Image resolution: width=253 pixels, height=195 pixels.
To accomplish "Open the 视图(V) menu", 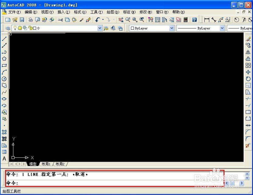I will click(x=47, y=12).
